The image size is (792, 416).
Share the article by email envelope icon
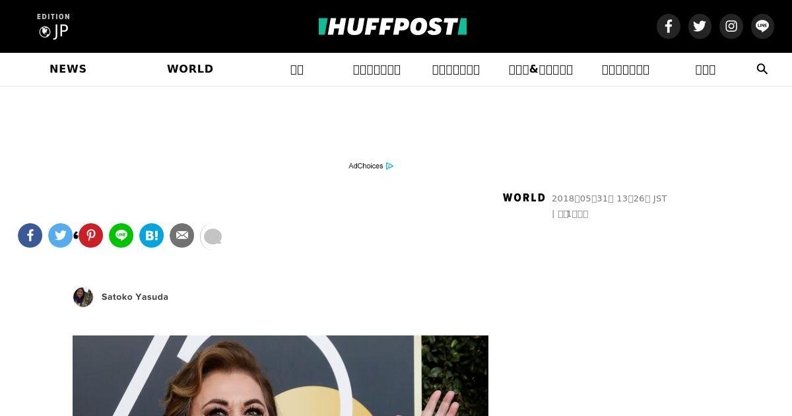(181, 236)
